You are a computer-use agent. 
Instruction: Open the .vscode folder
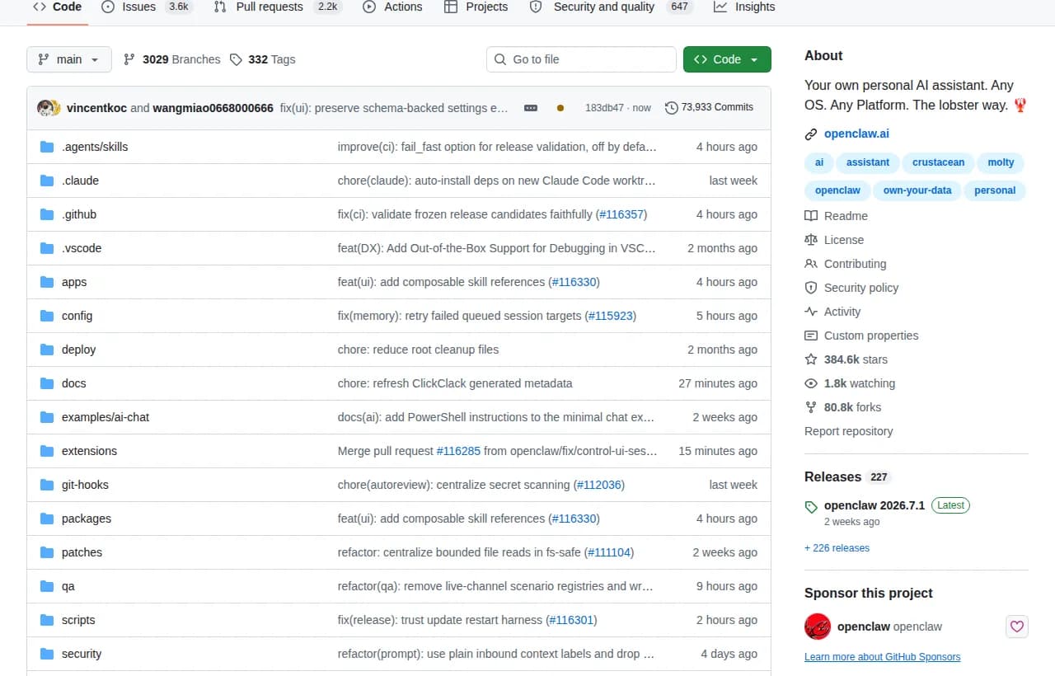point(82,248)
